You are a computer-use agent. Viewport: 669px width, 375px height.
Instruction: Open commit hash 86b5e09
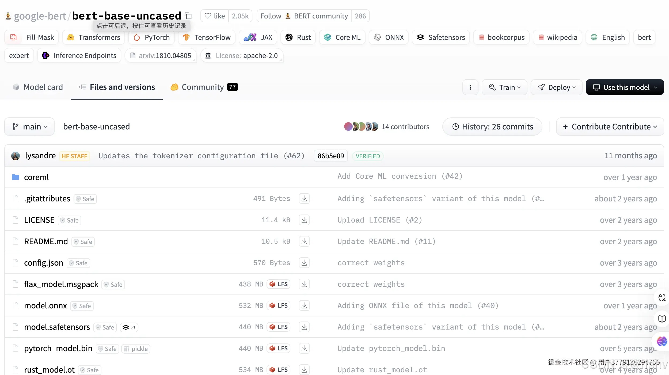pos(330,156)
